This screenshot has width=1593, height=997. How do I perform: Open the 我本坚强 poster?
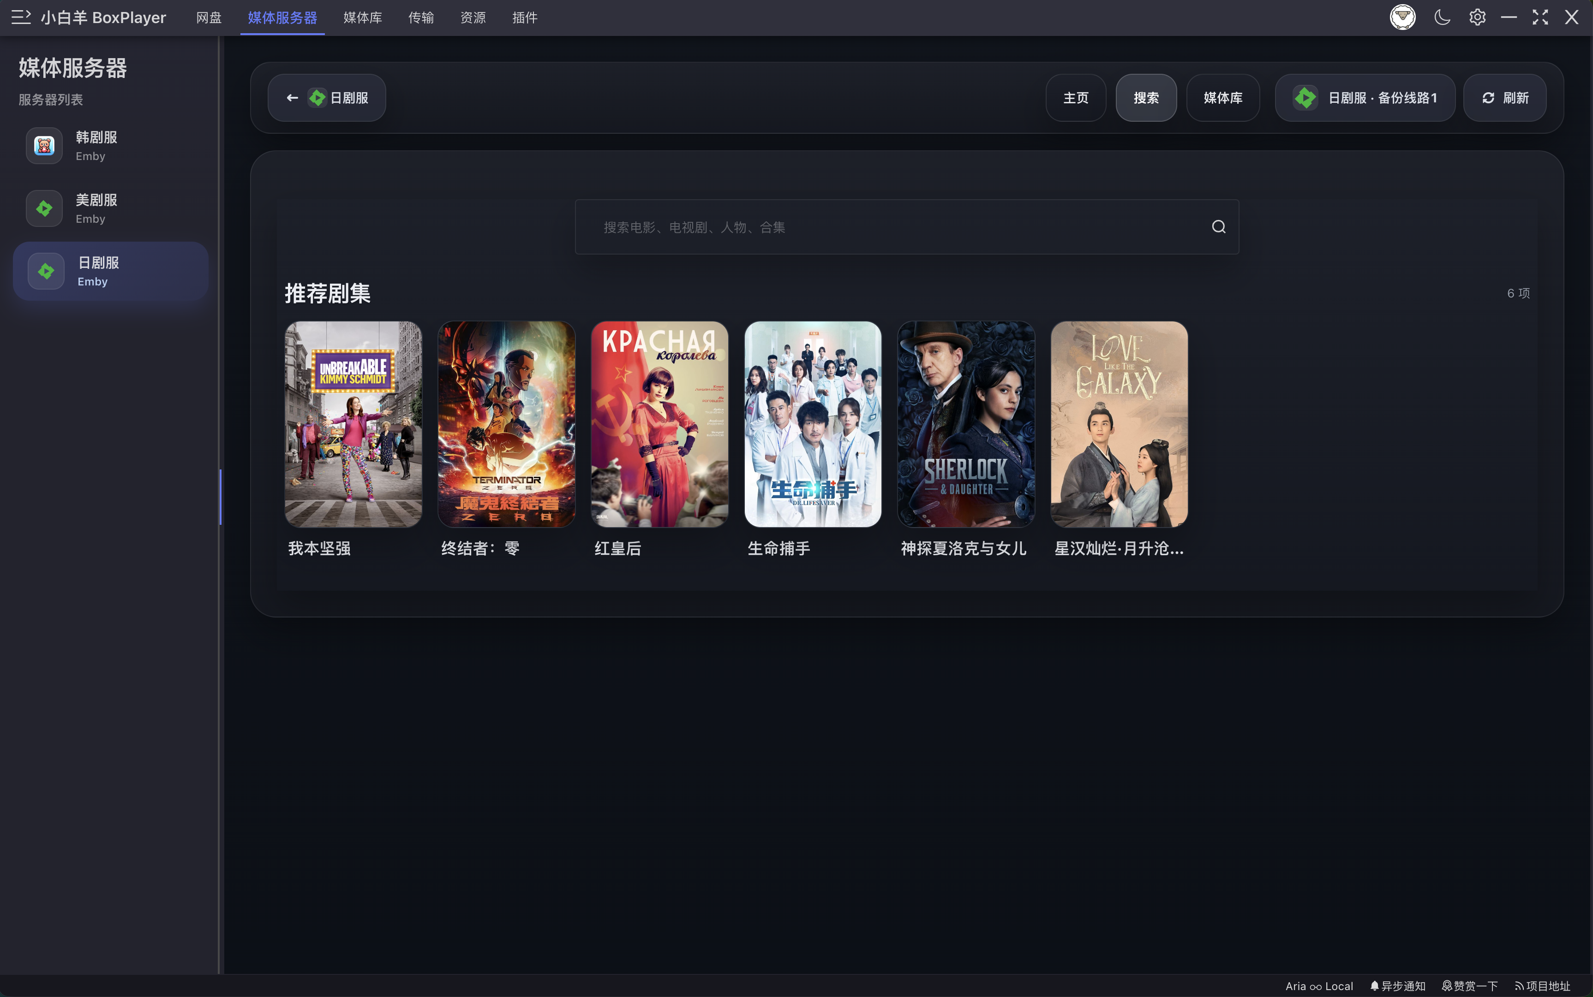(353, 424)
